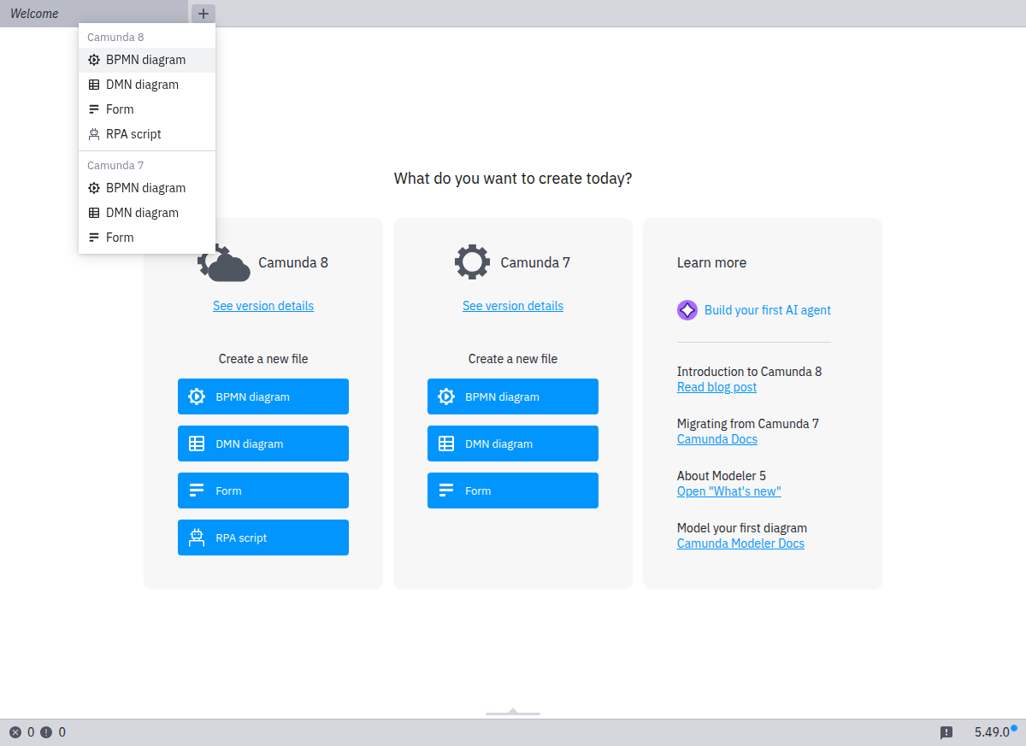The image size is (1026, 746).
Task: Open the Camunda Modeler Docs link
Action: click(740, 543)
